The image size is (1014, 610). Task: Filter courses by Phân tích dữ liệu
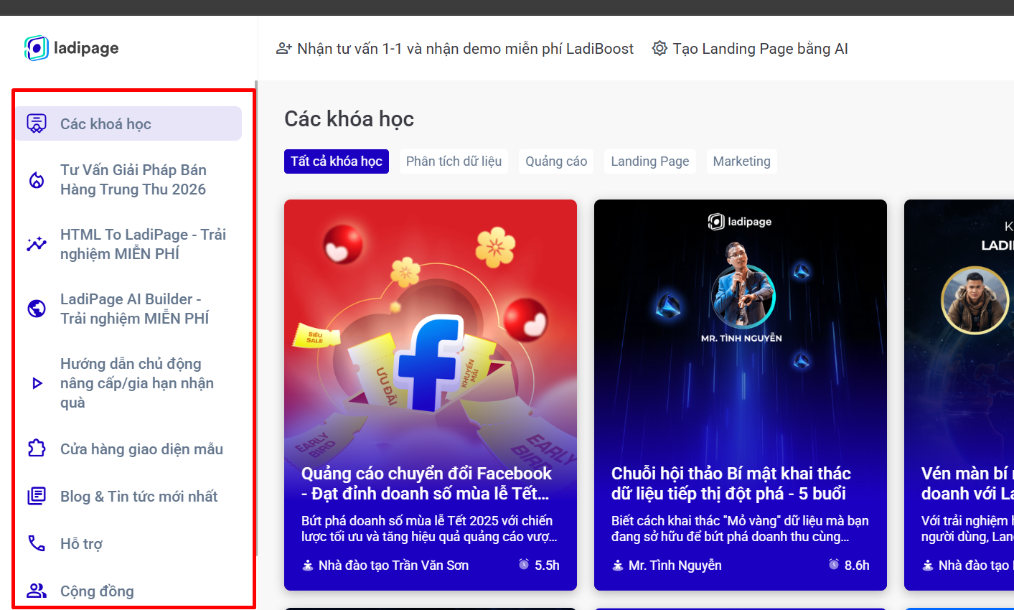(454, 161)
